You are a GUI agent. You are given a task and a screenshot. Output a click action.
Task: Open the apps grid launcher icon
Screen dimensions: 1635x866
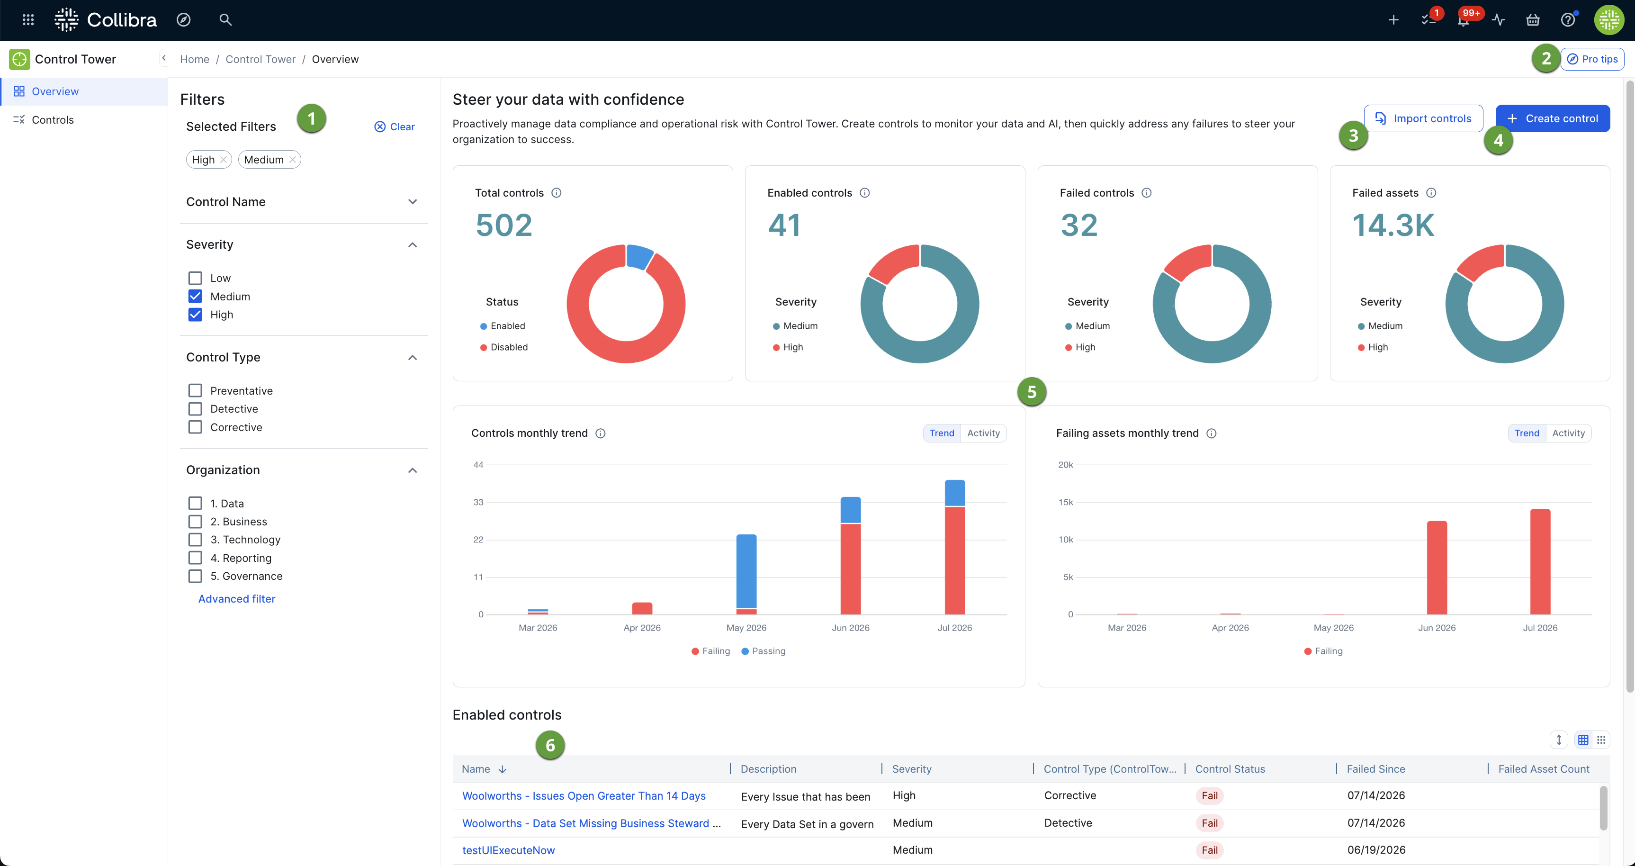coord(28,20)
